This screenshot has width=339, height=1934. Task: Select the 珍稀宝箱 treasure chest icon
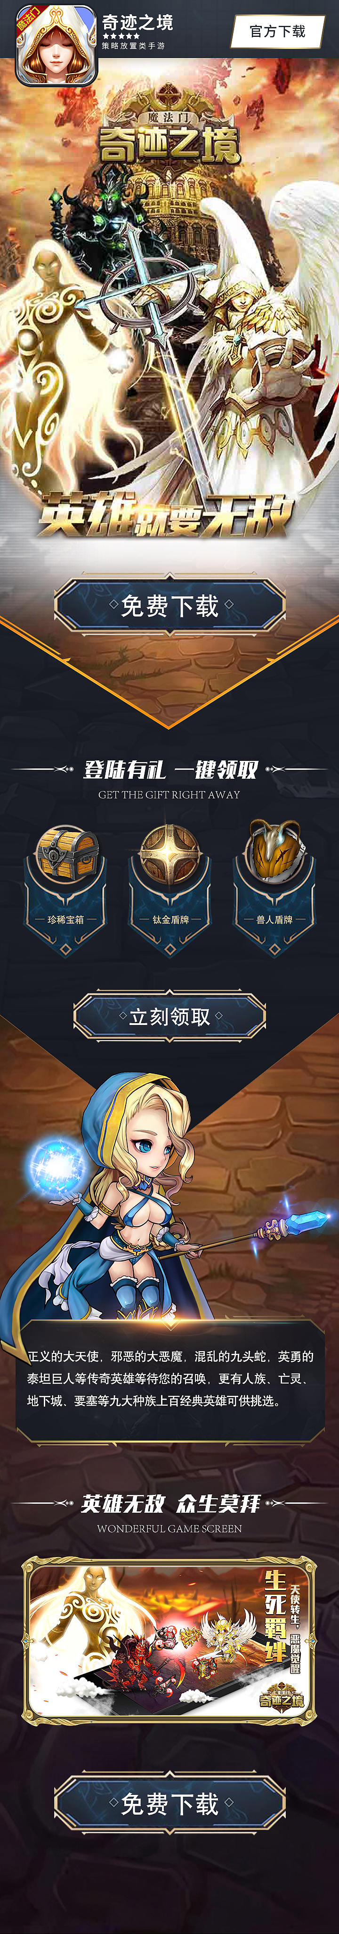coord(67,854)
